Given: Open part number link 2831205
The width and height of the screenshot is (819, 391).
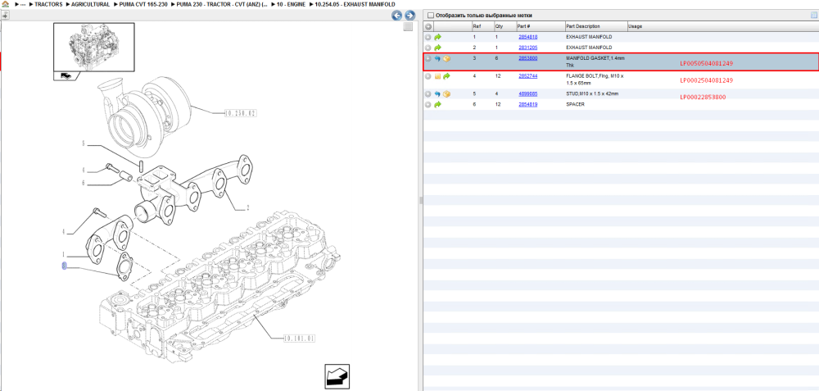Looking at the screenshot, I should point(527,48).
